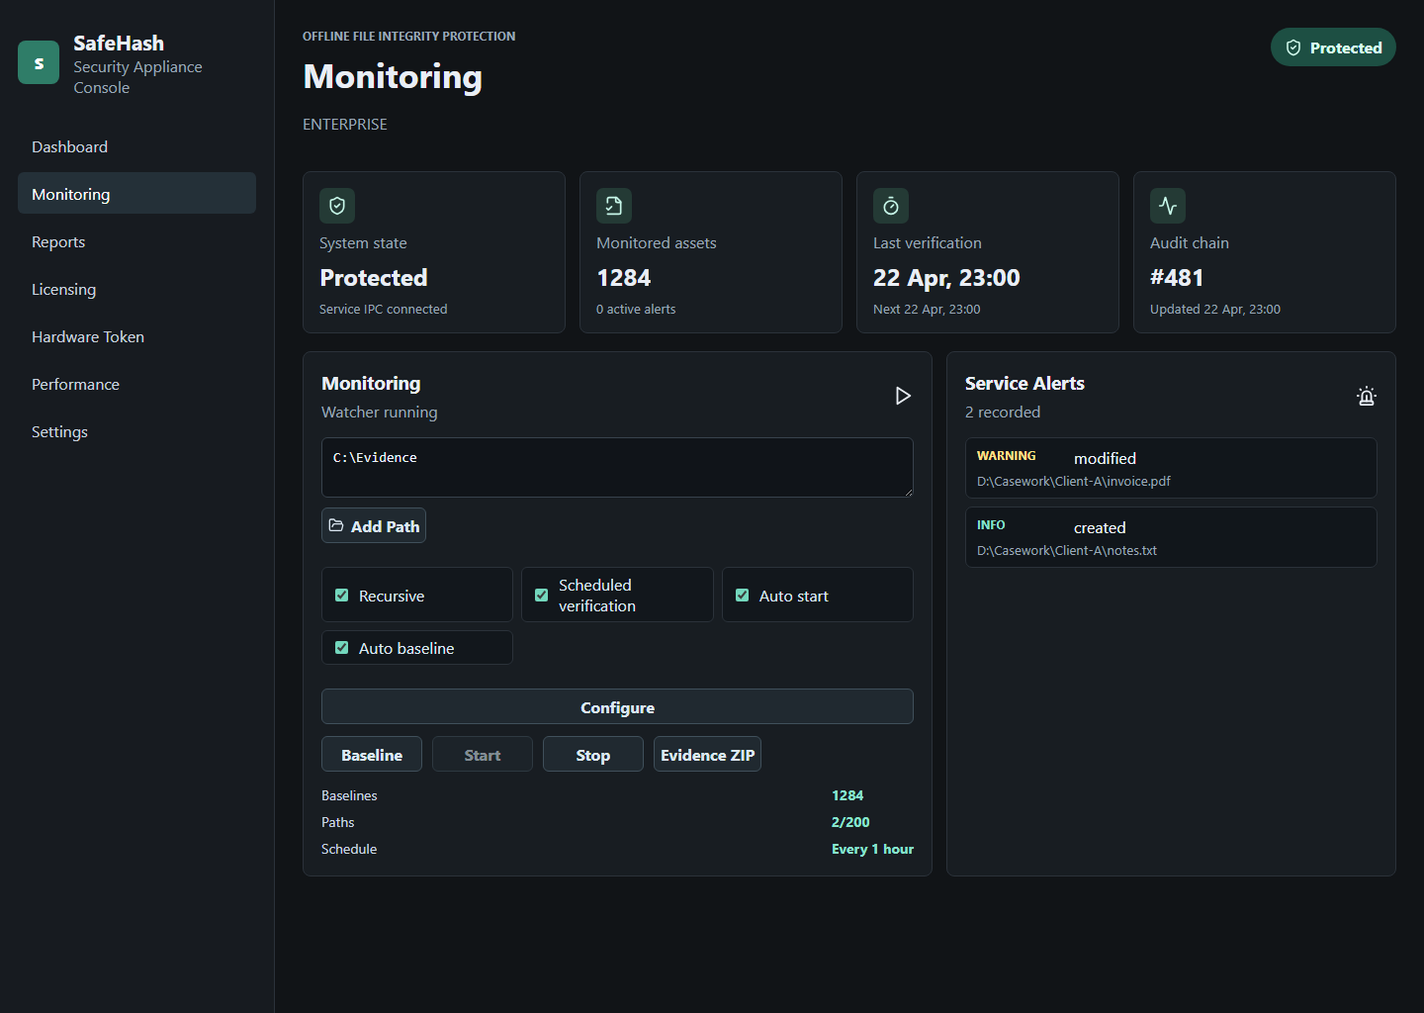
Task: Click the folder icon inside Add Path
Action: click(337, 525)
